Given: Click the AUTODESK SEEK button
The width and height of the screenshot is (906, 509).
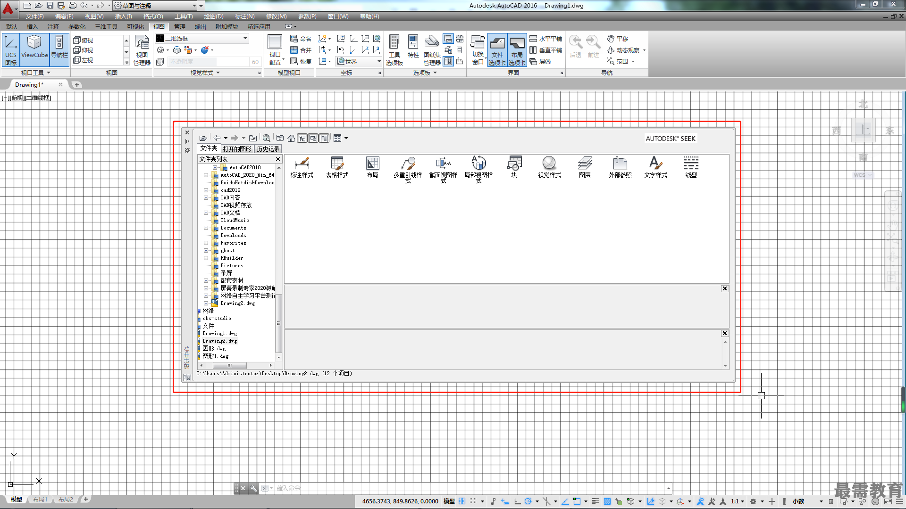Looking at the screenshot, I should (x=671, y=139).
